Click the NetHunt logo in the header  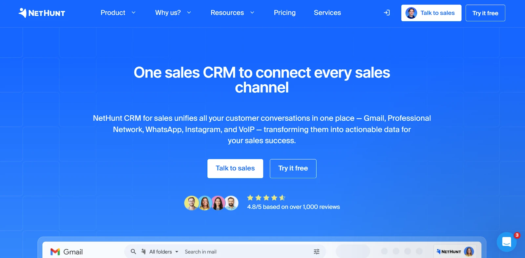point(42,13)
